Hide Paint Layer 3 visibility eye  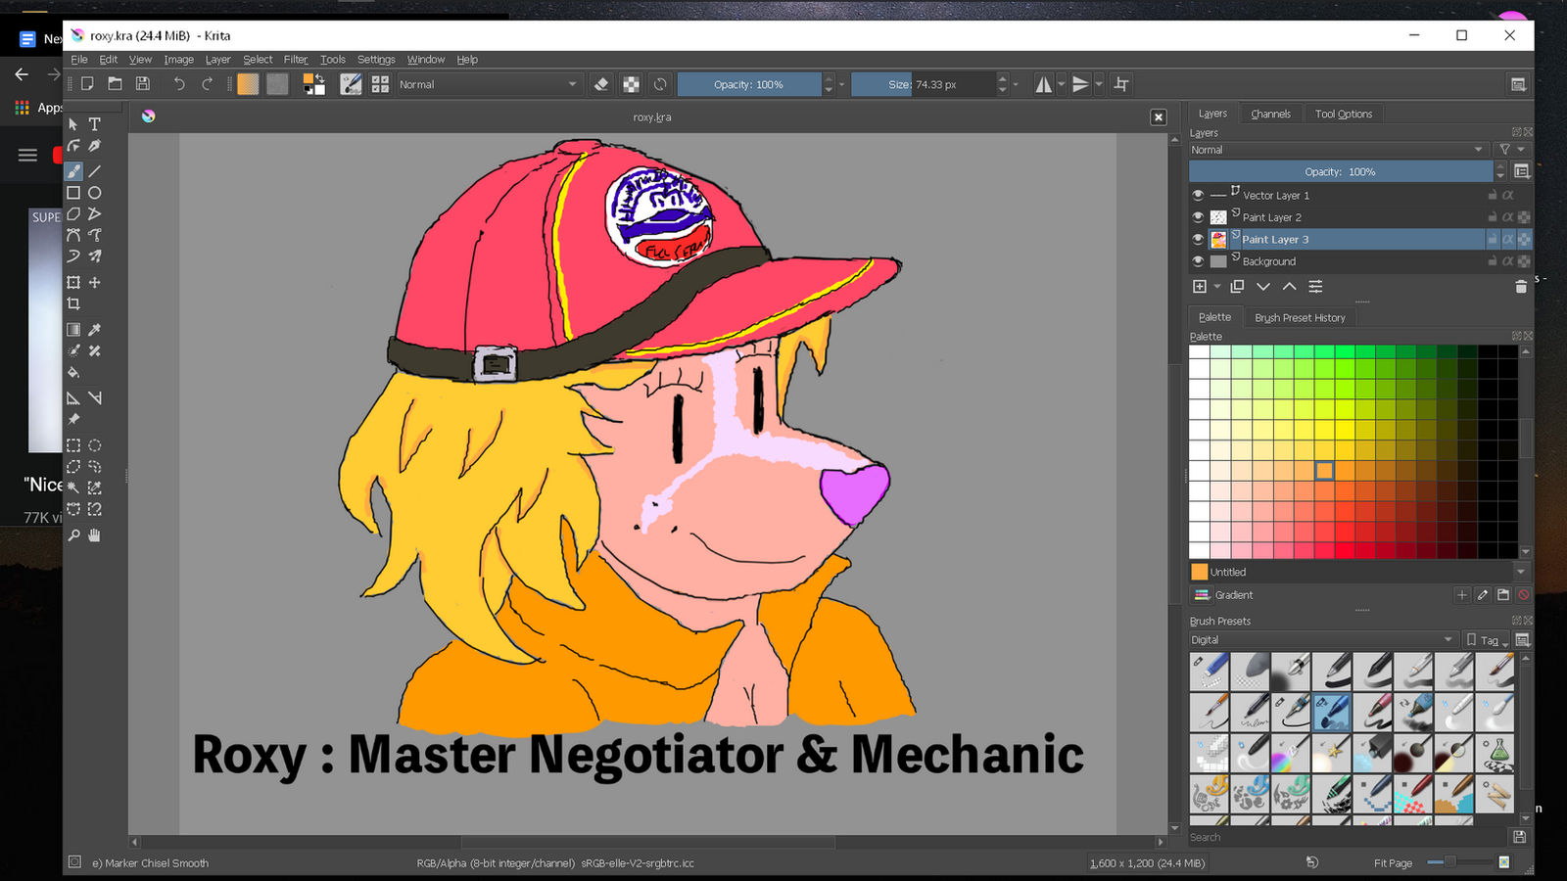tap(1198, 239)
